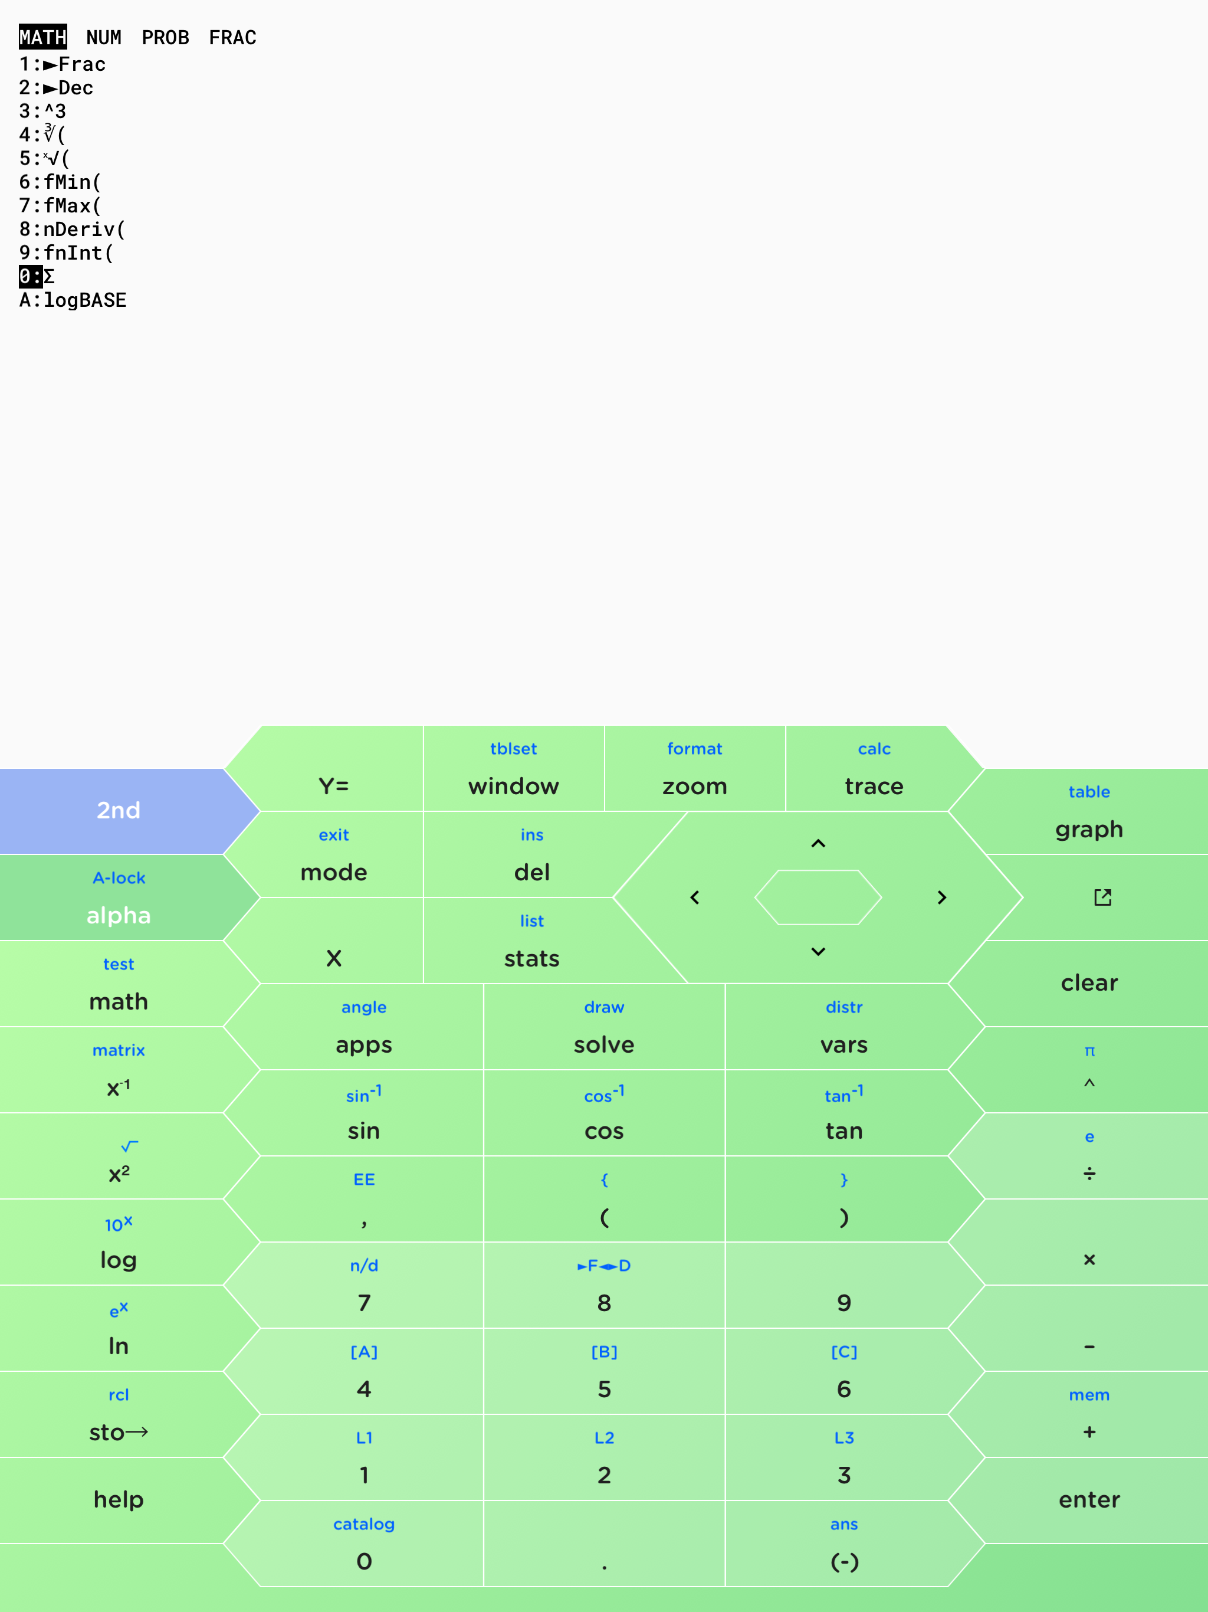1208x1612 pixels.
Task: Switch to the FRAC tab
Action: coord(232,38)
